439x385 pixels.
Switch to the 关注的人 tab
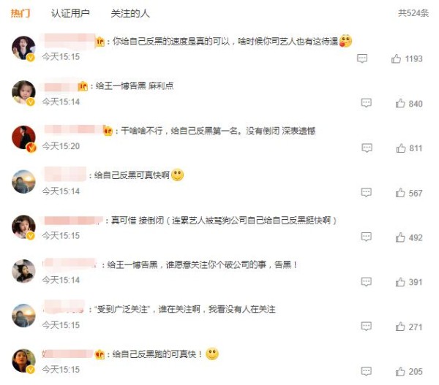130,13
